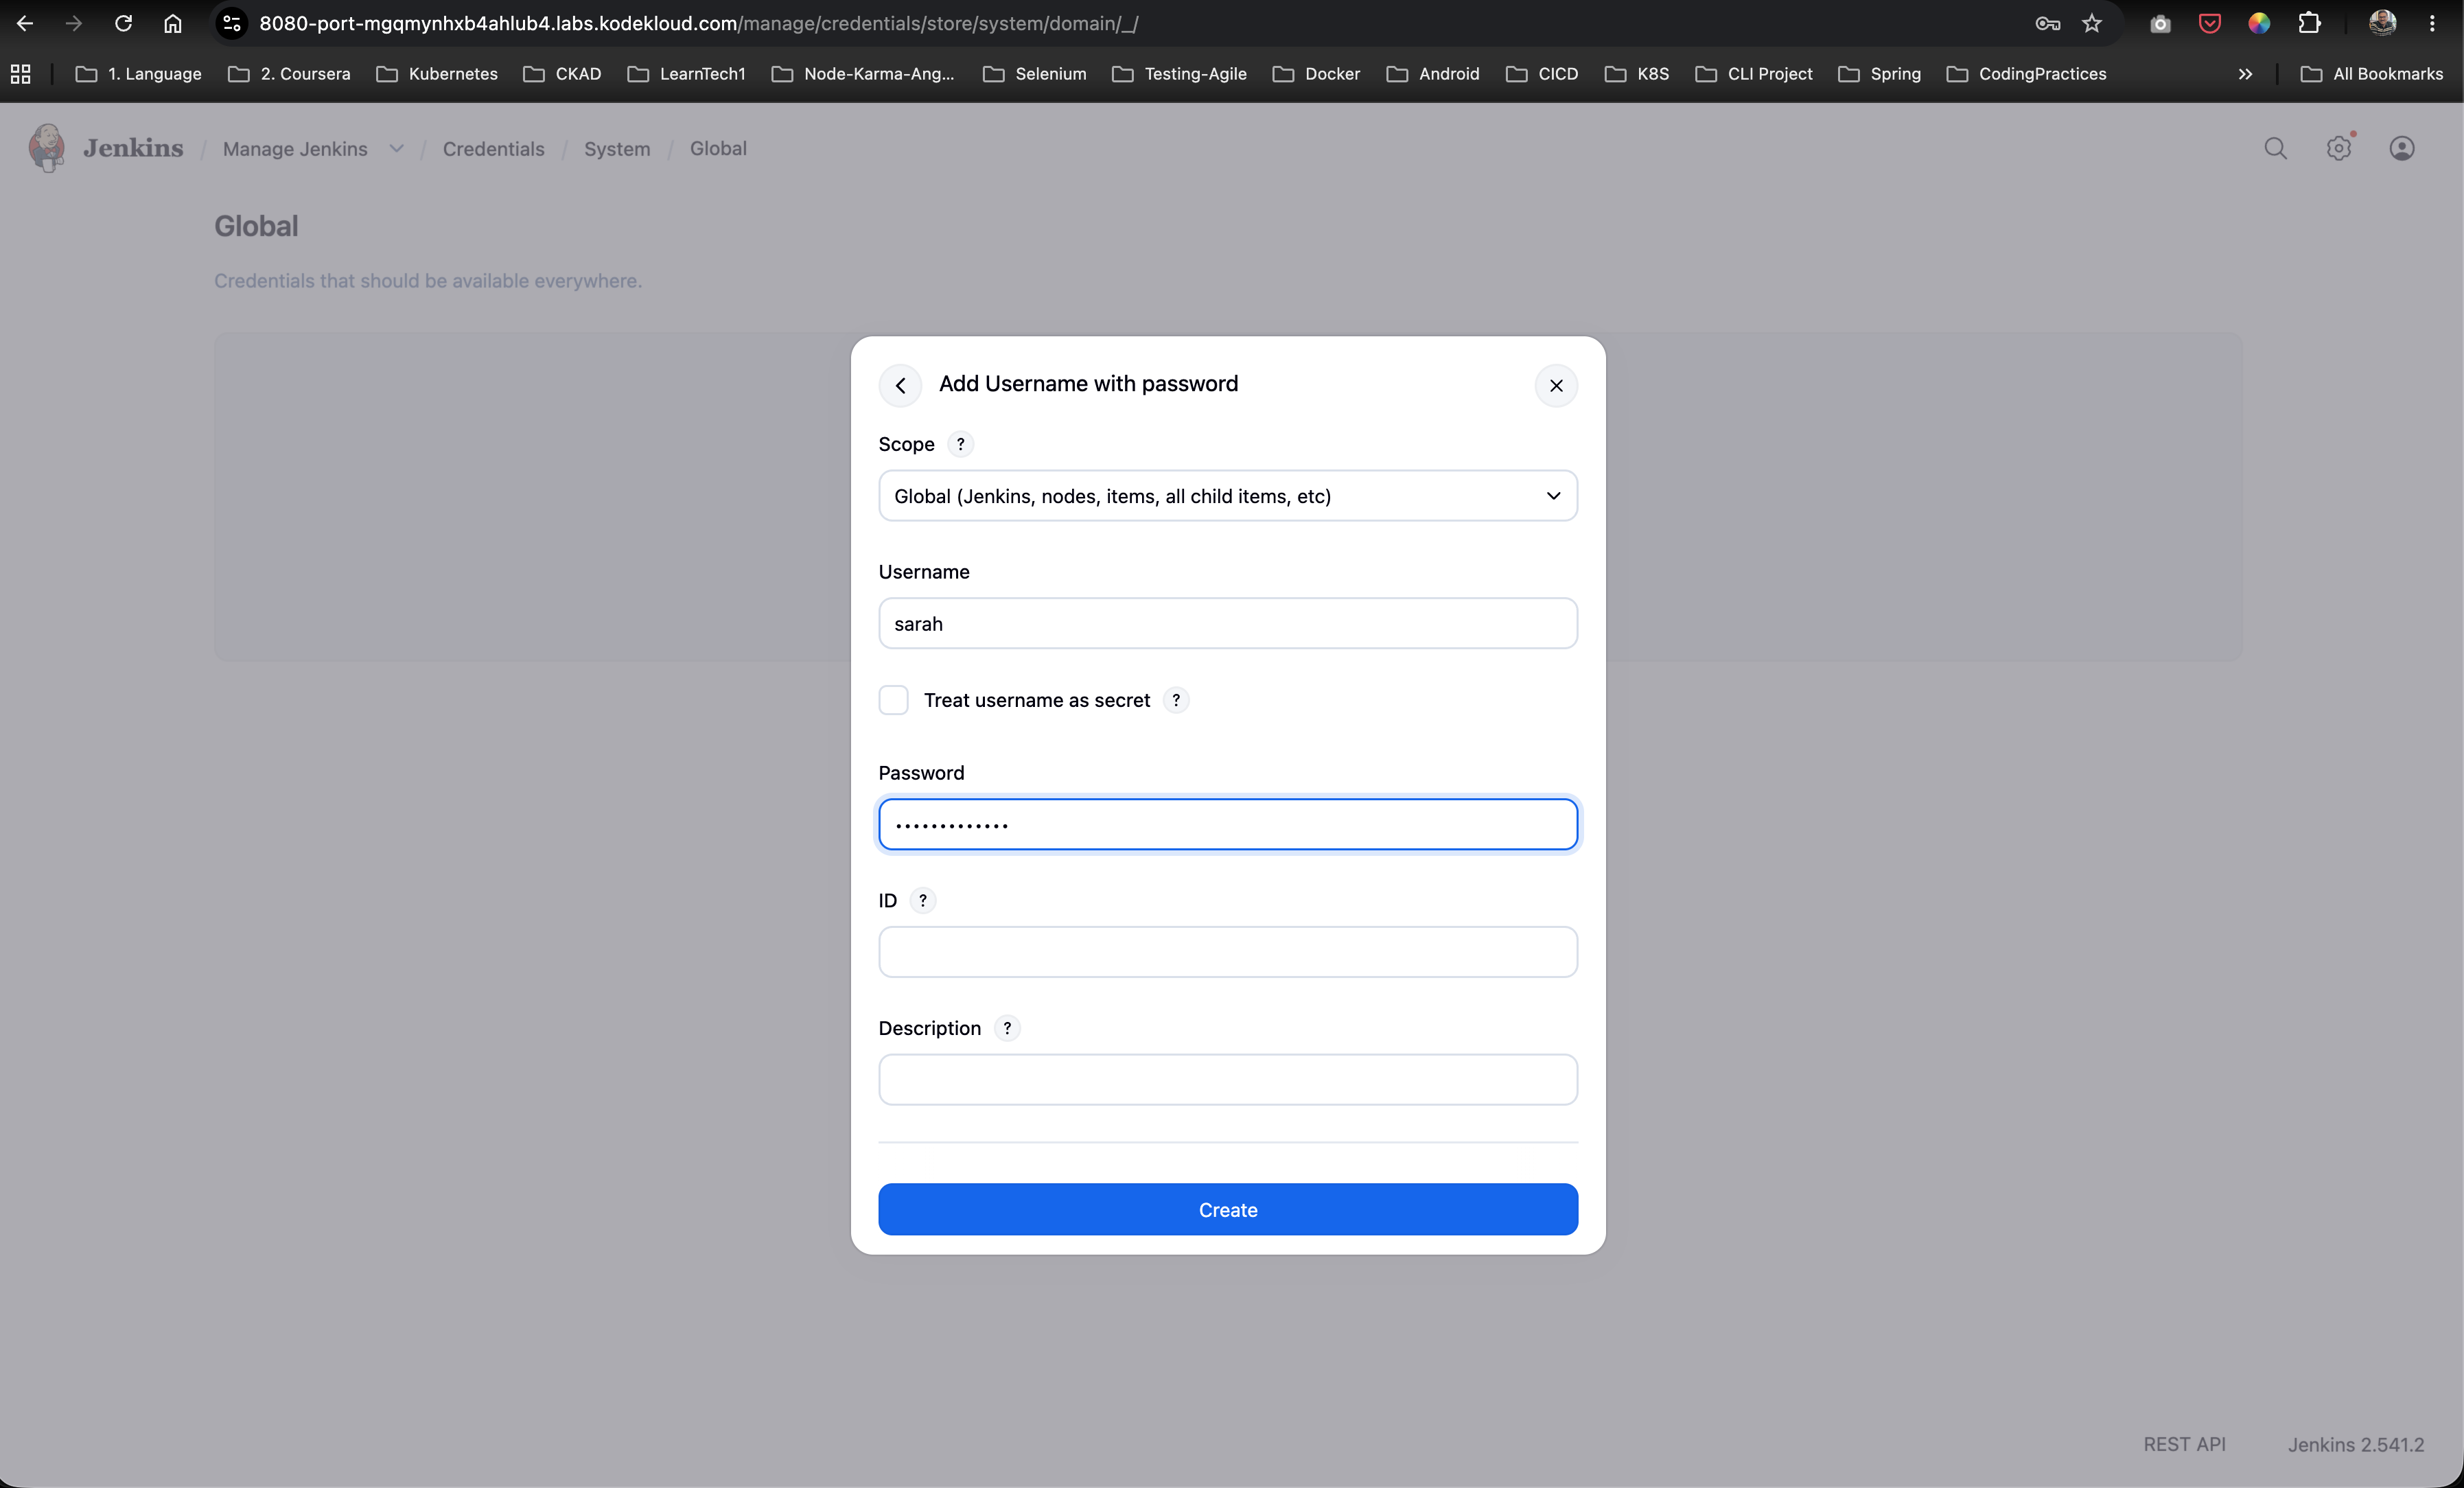Open Chrome three-dot menu
The image size is (2464, 1488).
[x=2432, y=23]
